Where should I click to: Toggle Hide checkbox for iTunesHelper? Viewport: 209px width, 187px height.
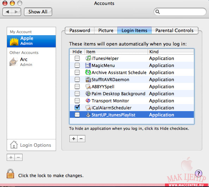77,58
